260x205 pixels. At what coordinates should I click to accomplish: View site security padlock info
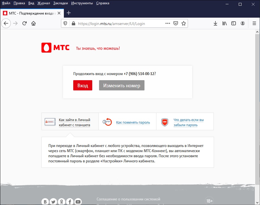[74, 23]
